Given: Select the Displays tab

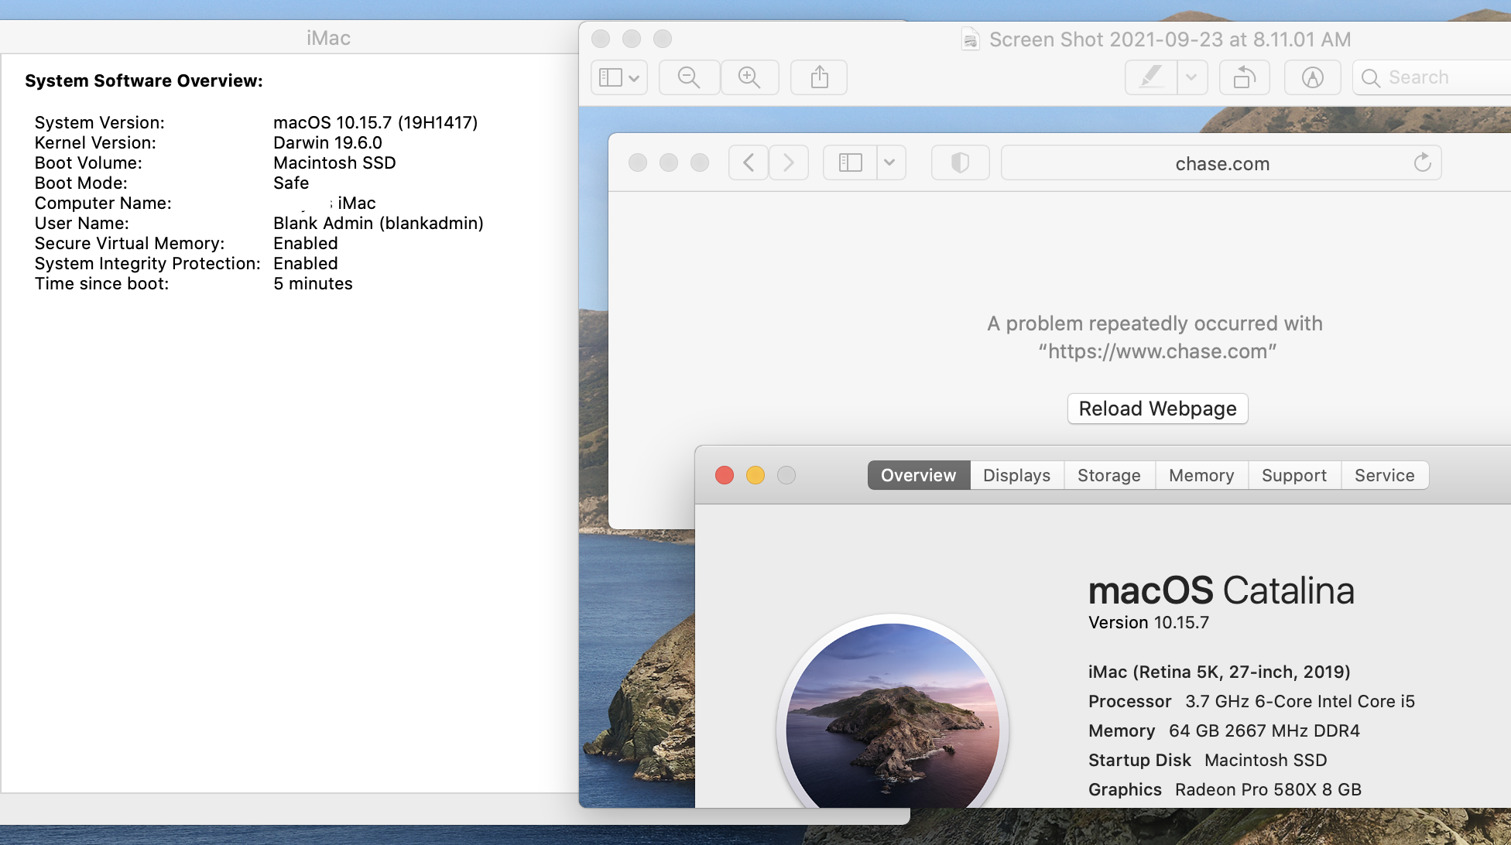Looking at the screenshot, I should tap(1016, 475).
